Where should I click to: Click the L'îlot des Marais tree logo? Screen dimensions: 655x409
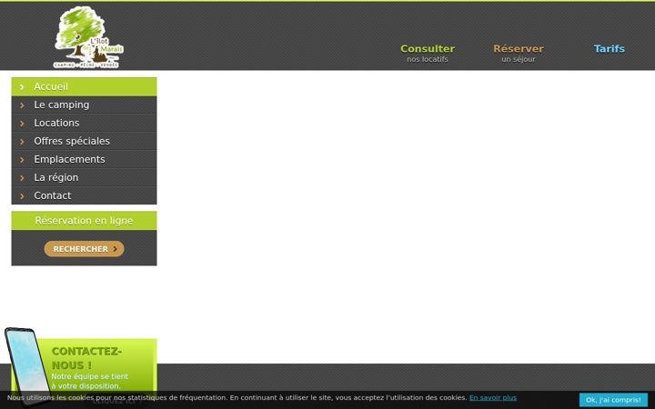[x=88, y=37]
